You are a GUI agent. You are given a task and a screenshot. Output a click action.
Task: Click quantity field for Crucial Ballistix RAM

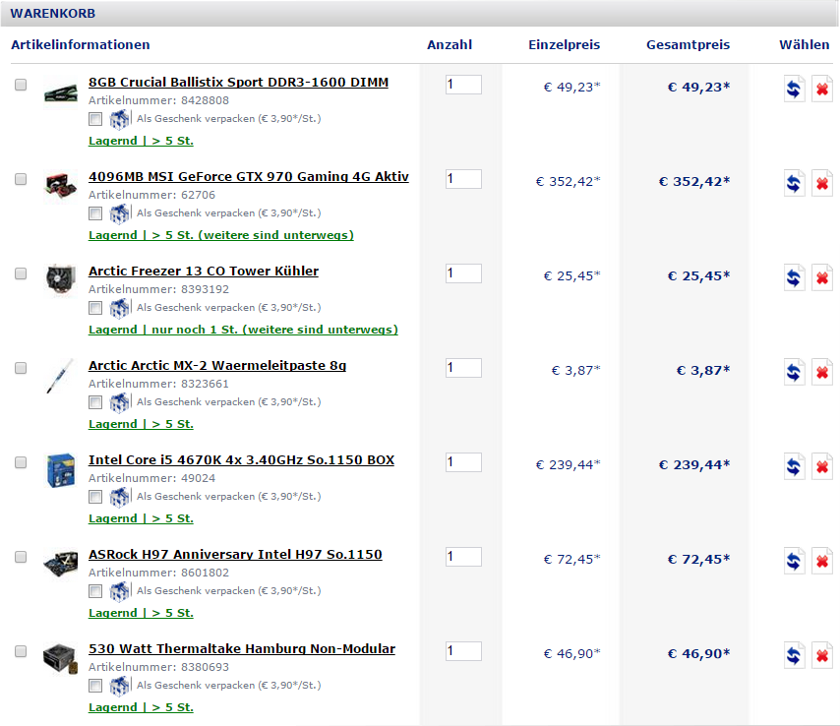[x=463, y=85]
